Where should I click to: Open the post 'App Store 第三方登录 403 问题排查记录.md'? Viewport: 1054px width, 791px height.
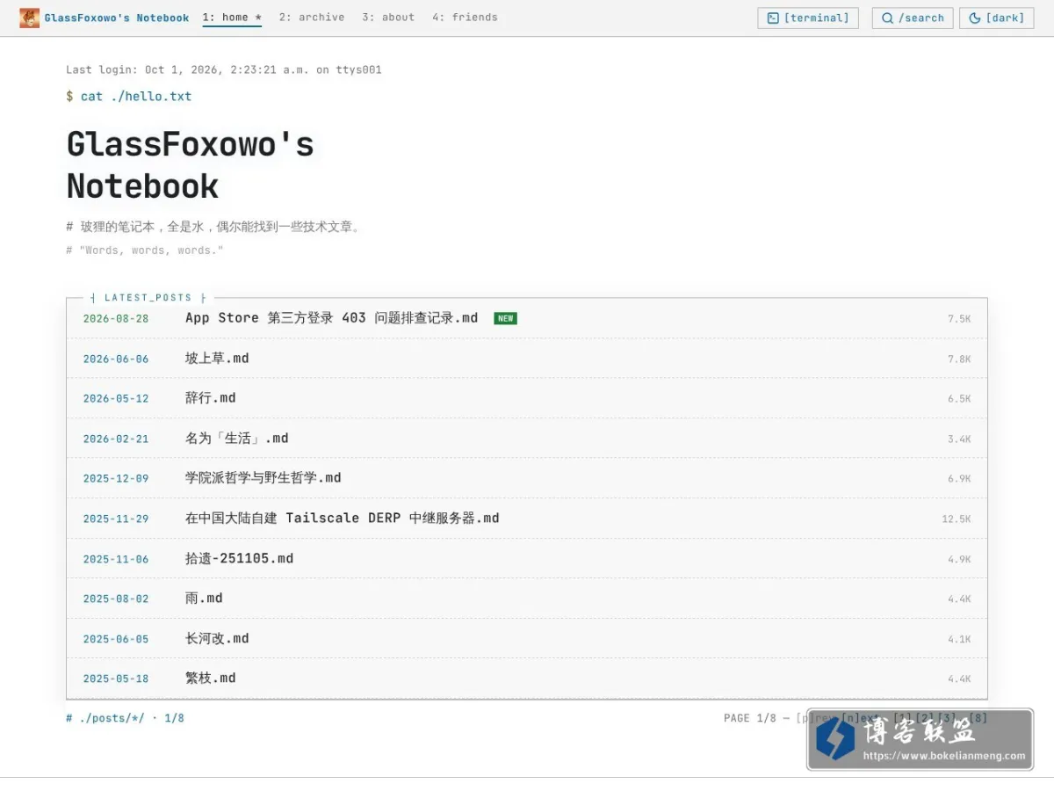(331, 318)
